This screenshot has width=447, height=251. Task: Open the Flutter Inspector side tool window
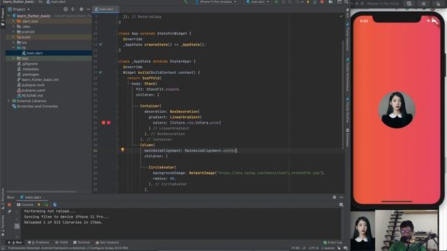[348, 37]
